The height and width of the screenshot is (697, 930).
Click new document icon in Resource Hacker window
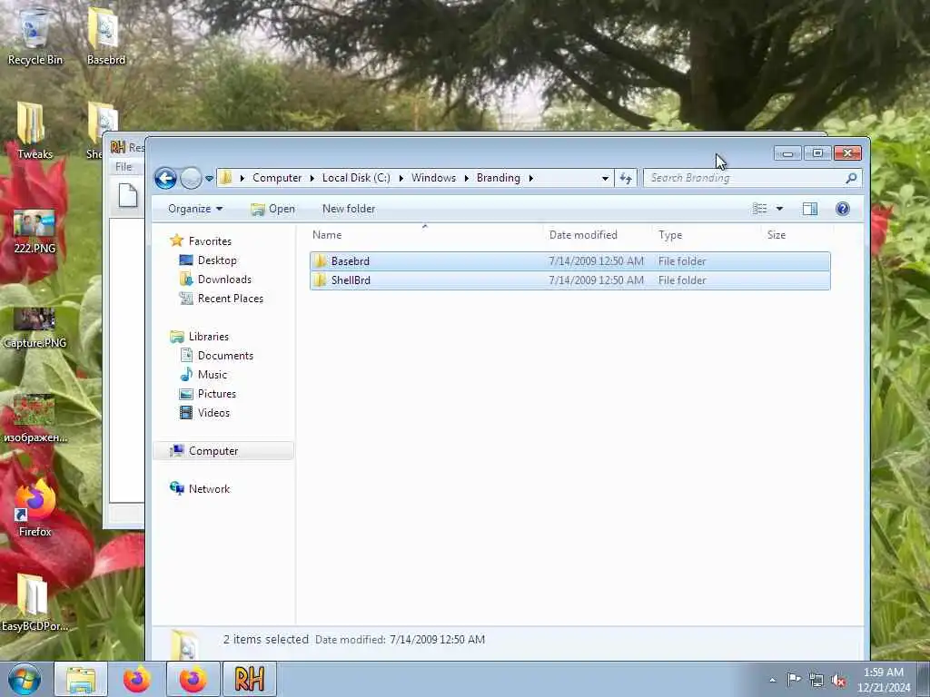coord(128,196)
